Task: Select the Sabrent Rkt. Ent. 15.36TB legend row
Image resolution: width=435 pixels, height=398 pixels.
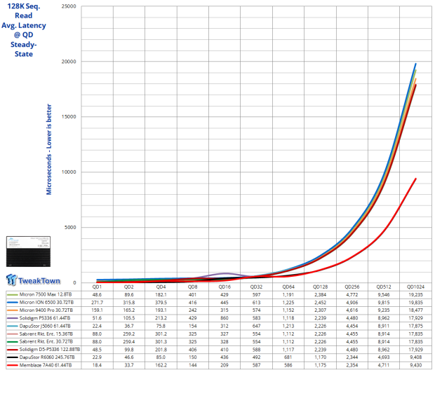Action: [43, 334]
